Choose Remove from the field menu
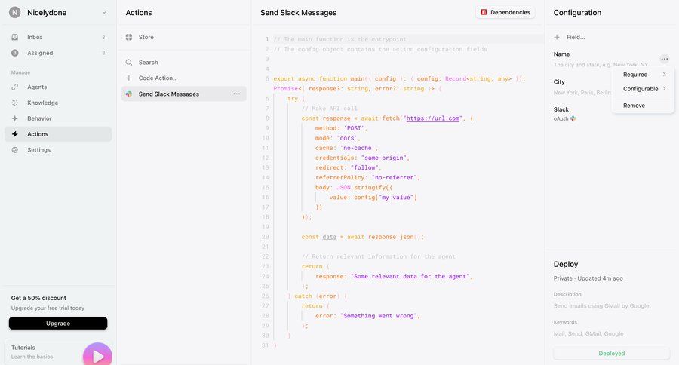The image size is (679, 365). click(x=643, y=106)
